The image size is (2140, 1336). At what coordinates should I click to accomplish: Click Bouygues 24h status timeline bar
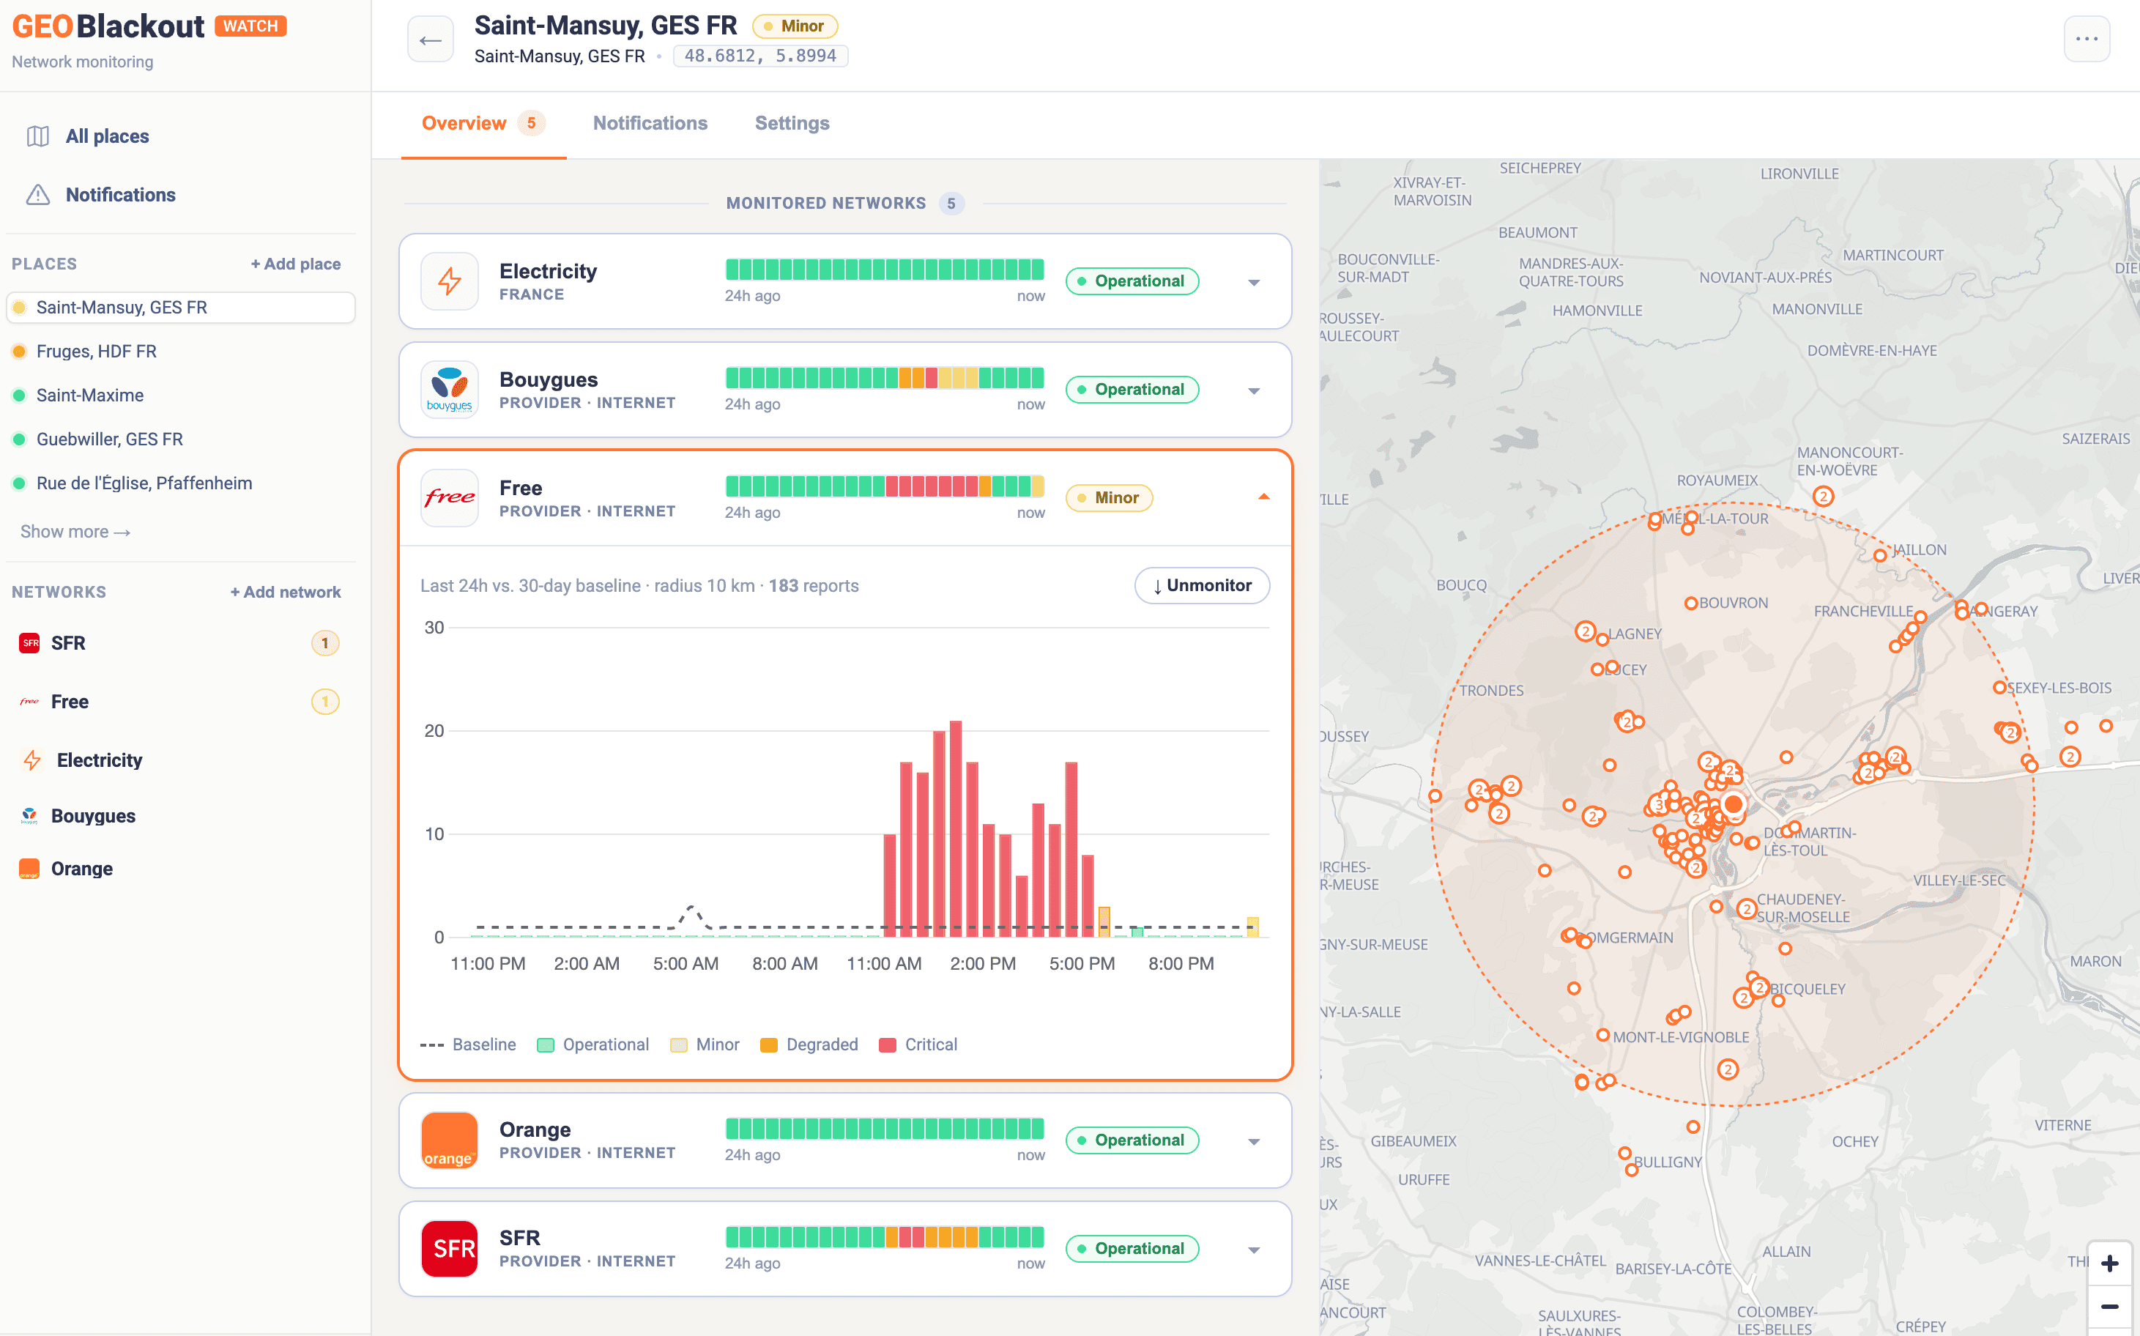pos(885,378)
